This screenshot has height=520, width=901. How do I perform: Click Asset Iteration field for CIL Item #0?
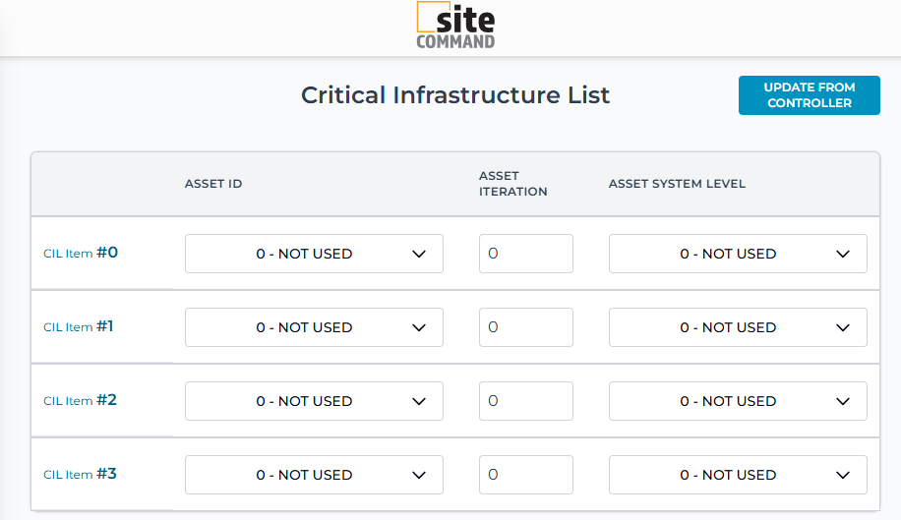pyautogui.click(x=525, y=254)
